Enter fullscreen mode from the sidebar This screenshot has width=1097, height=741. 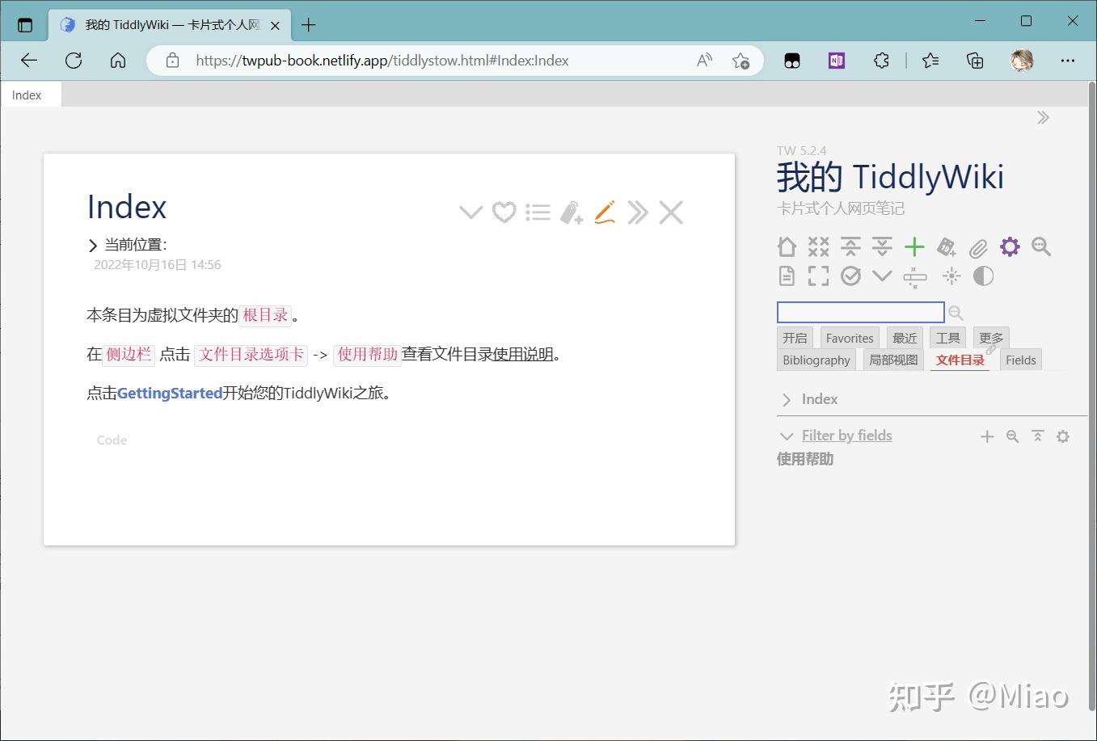pyautogui.click(x=818, y=276)
